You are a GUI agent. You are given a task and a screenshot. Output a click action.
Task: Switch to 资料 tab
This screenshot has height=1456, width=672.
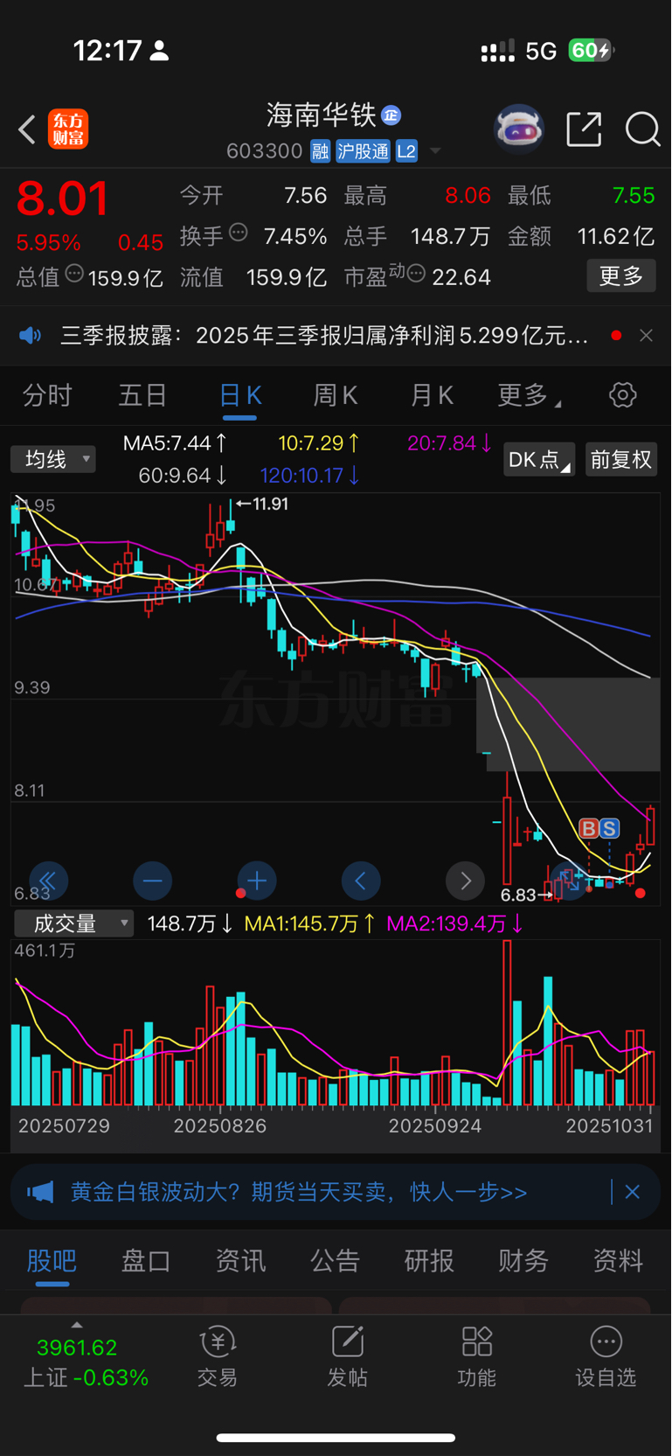coord(618,1261)
